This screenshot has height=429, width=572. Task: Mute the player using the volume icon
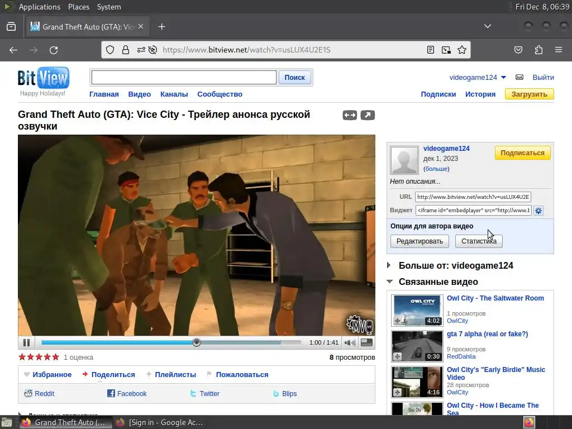click(350, 342)
